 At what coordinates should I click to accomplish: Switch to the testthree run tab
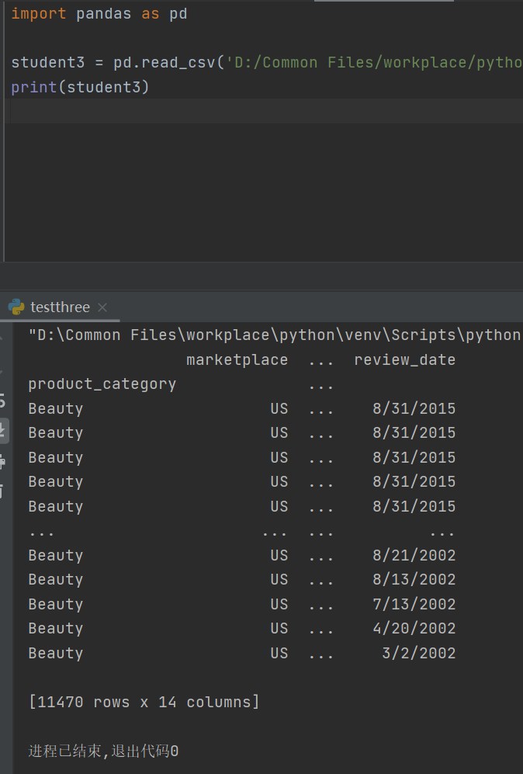tap(58, 307)
